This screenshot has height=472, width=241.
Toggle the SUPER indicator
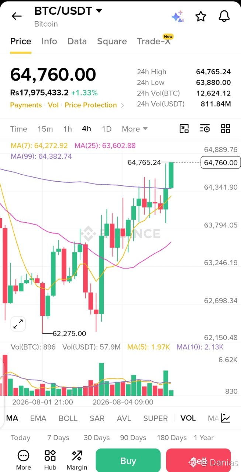(x=155, y=418)
